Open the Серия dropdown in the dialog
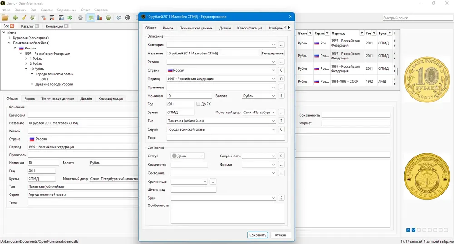Image resolution: width=454 pixels, height=244 pixels. point(273,129)
